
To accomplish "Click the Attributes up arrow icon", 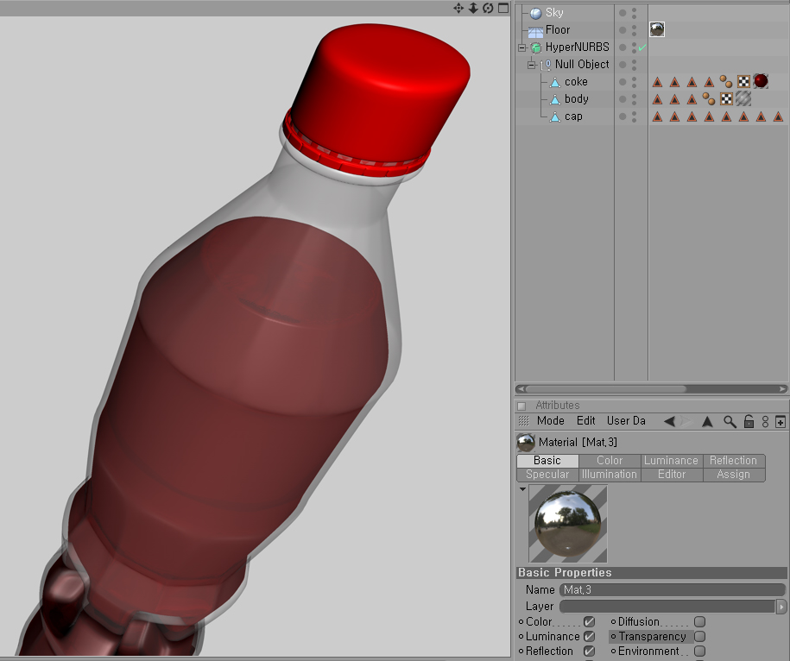I will click(x=707, y=421).
